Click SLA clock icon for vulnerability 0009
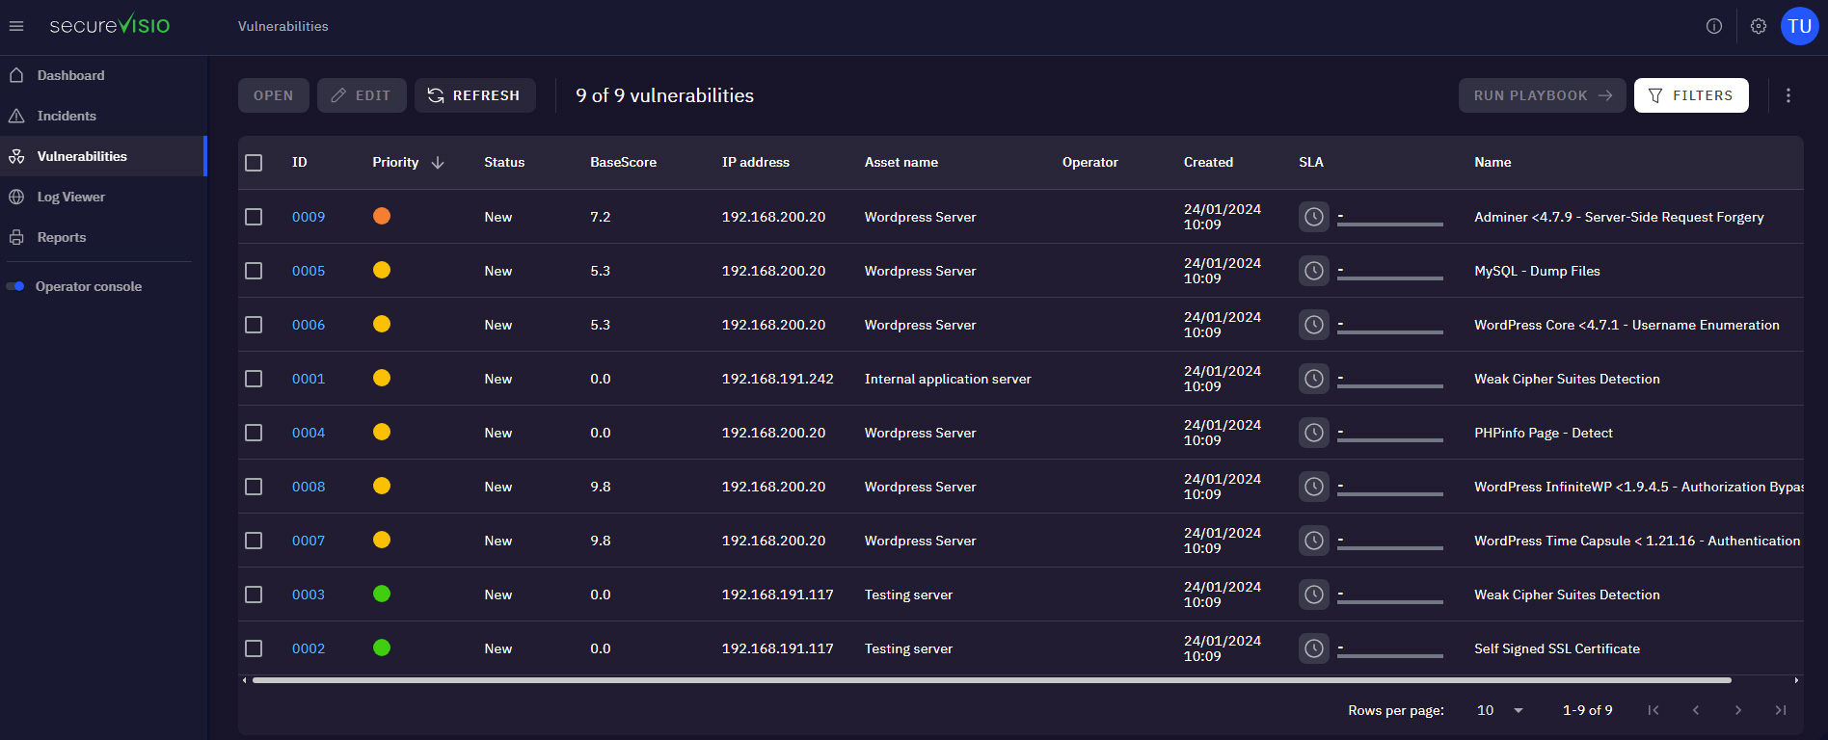The height and width of the screenshot is (740, 1828). pyautogui.click(x=1314, y=217)
